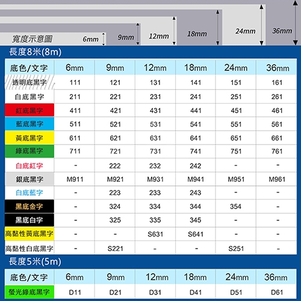Click the 白底藍字 row label

(29, 193)
